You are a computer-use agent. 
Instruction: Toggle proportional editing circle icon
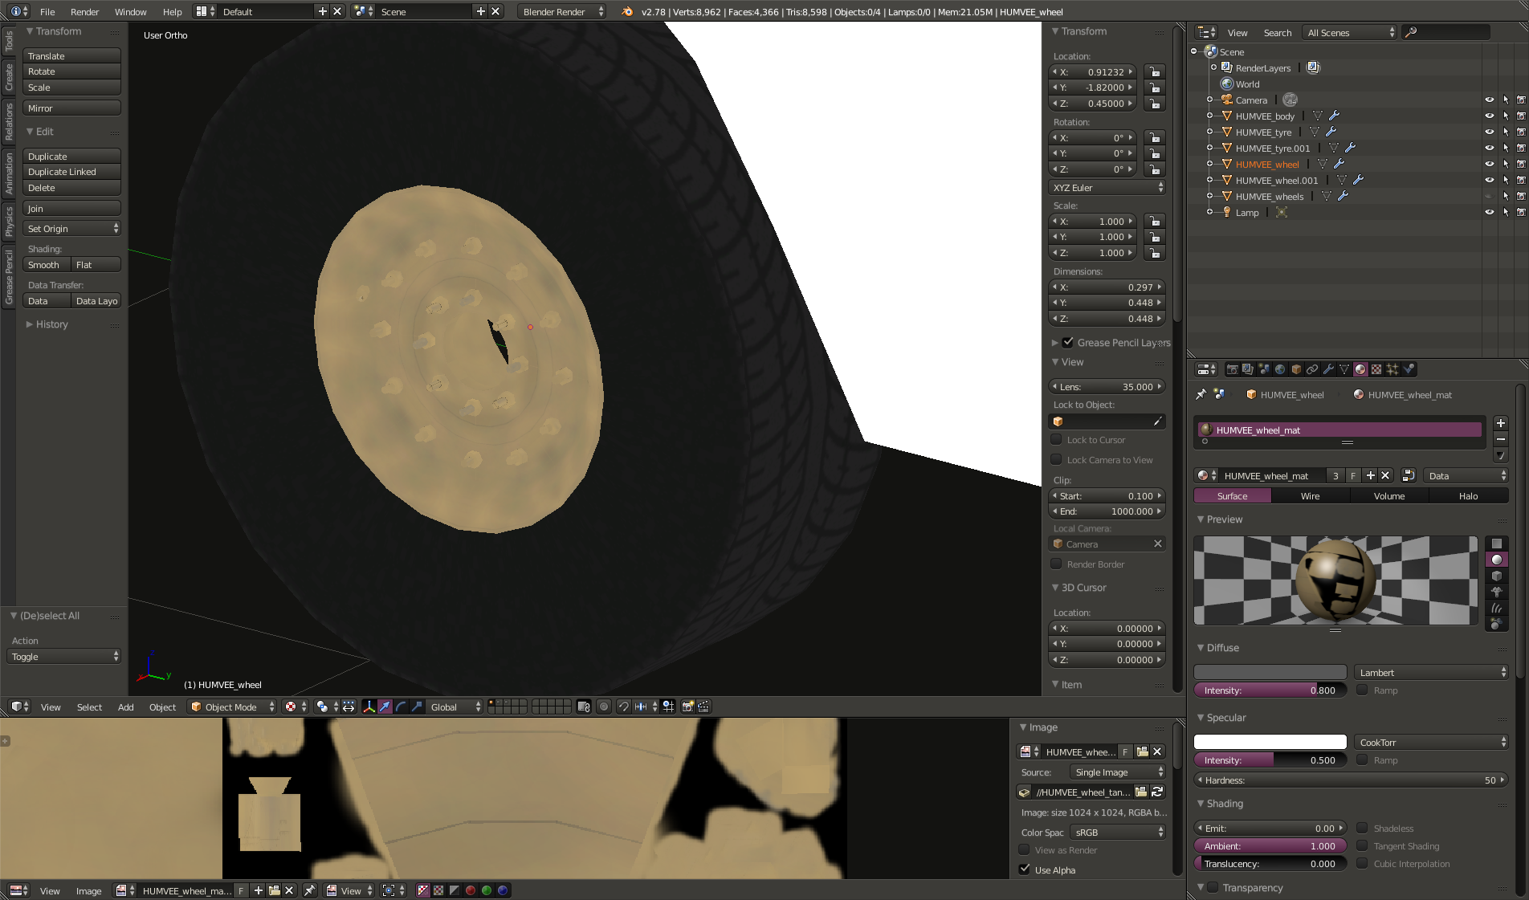[x=604, y=707]
